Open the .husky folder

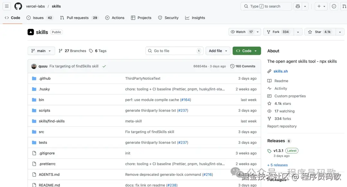coord(44,89)
